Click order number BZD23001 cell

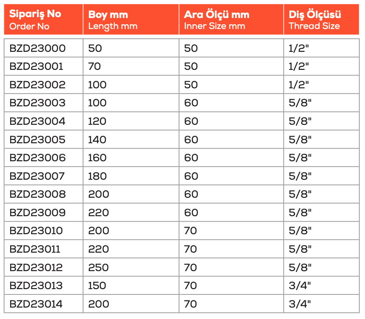click(36, 66)
